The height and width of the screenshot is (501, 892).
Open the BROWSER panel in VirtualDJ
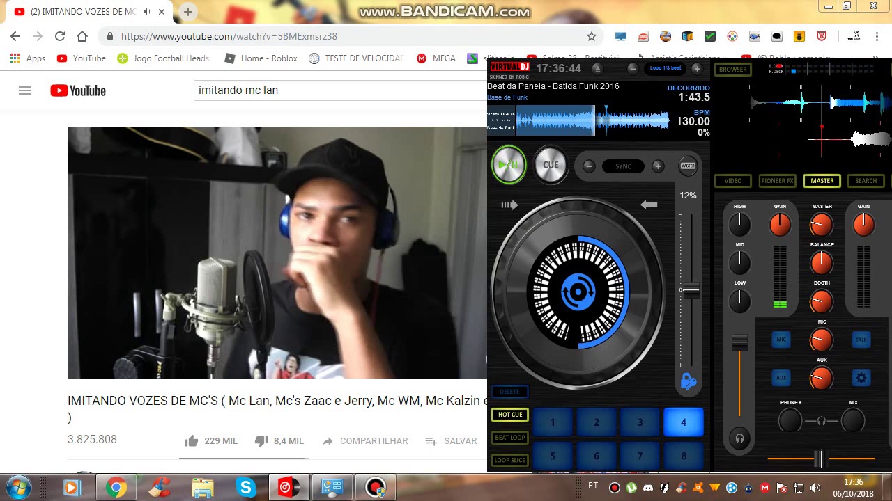(732, 70)
